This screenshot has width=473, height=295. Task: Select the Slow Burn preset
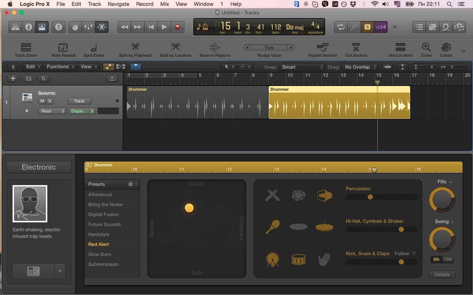pyautogui.click(x=100, y=254)
